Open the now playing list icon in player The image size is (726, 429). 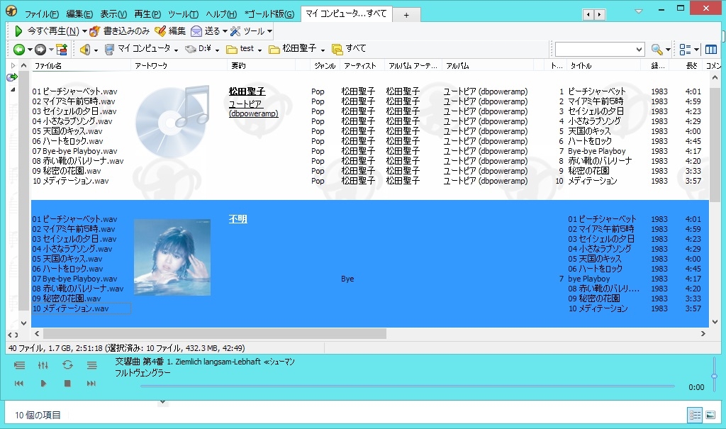tap(19, 365)
